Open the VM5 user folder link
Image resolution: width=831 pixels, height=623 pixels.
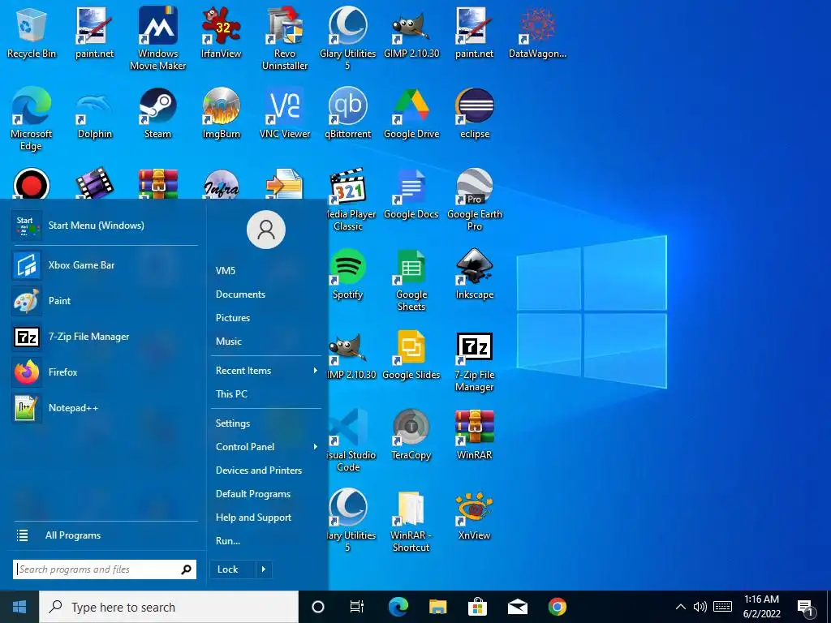(226, 271)
